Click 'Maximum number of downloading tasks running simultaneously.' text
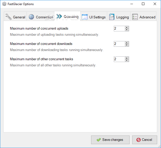Image resolution: width=161 pixels, height=148 pixels. coord(57,50)
